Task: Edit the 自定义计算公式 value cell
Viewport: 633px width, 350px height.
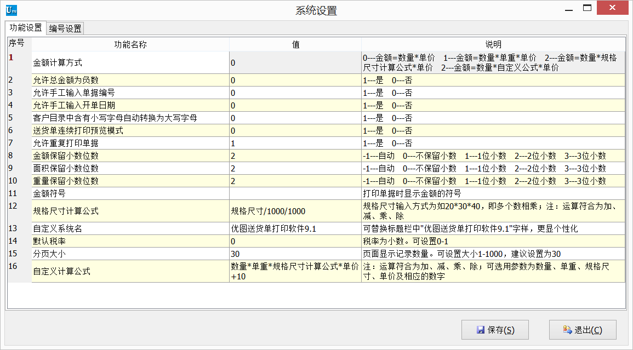Action: pos(295,271)
